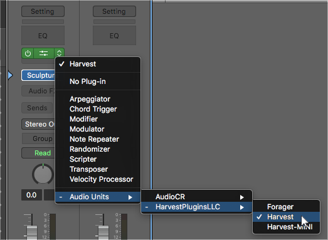Choose No Plug-in from the menu

tap(87, 81)
